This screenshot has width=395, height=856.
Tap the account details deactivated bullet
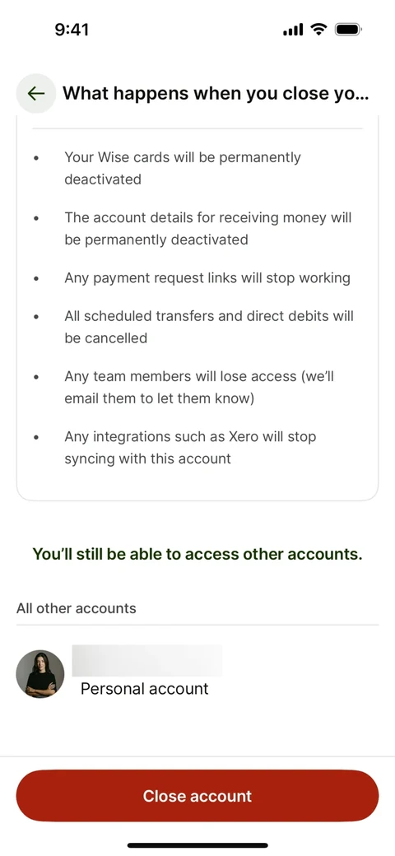(x=208, y=228)
